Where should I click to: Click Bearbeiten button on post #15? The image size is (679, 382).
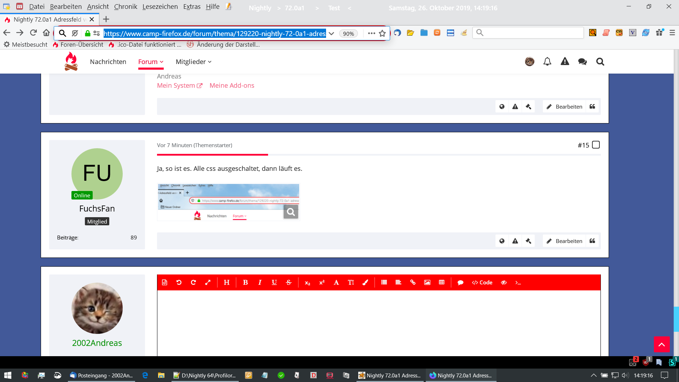pyautogui.click(x=564, y=241)
